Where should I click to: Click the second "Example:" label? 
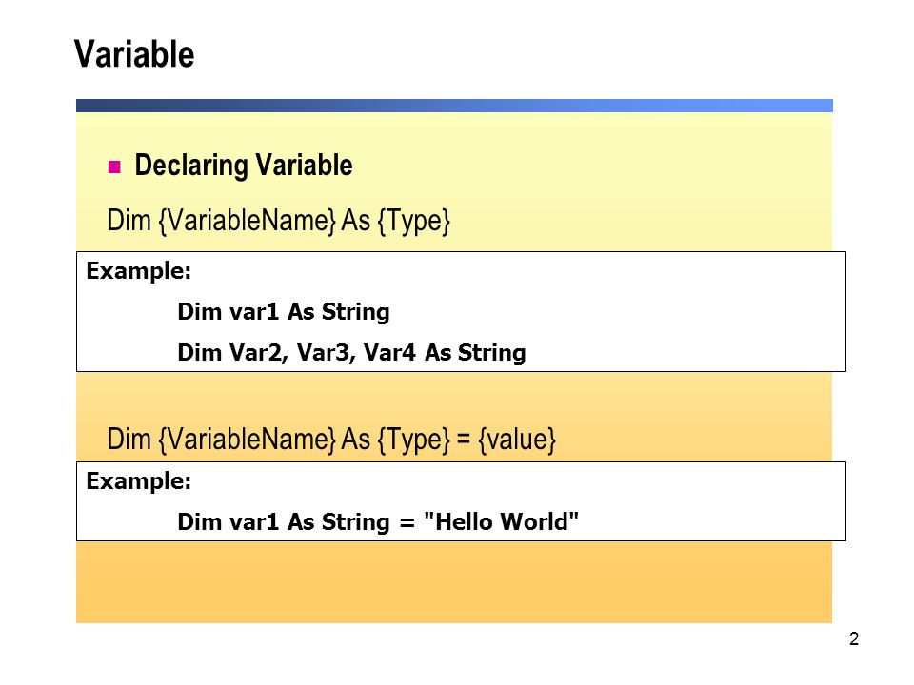tap(139, 481)
